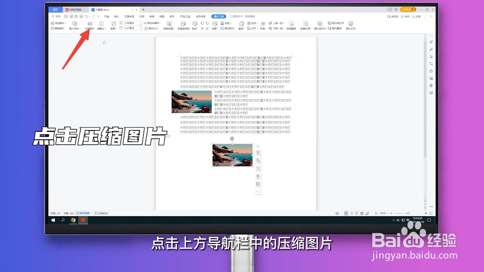
Task: Switch to the 页面布局 ribbon tab
Action: (x=130, y=17)
